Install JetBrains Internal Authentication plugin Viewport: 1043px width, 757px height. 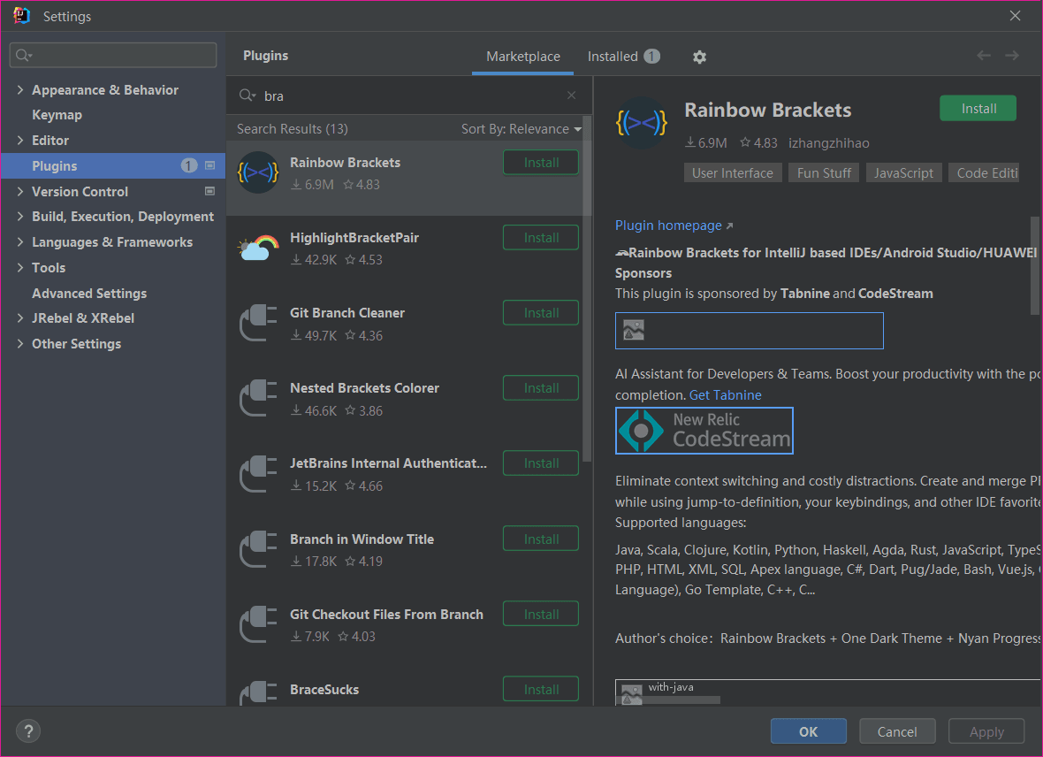pos(541,463)
